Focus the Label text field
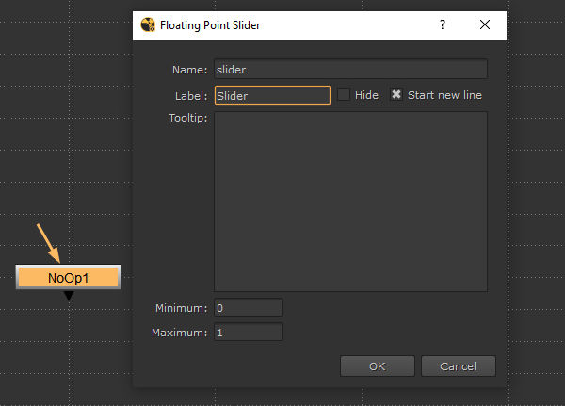The image size is (565, 406). [272, 95]
